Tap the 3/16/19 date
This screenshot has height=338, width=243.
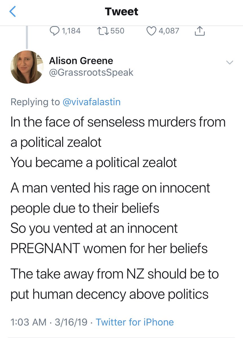[71, 322]
